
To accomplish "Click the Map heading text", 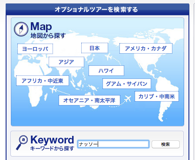I will [41, 27].
